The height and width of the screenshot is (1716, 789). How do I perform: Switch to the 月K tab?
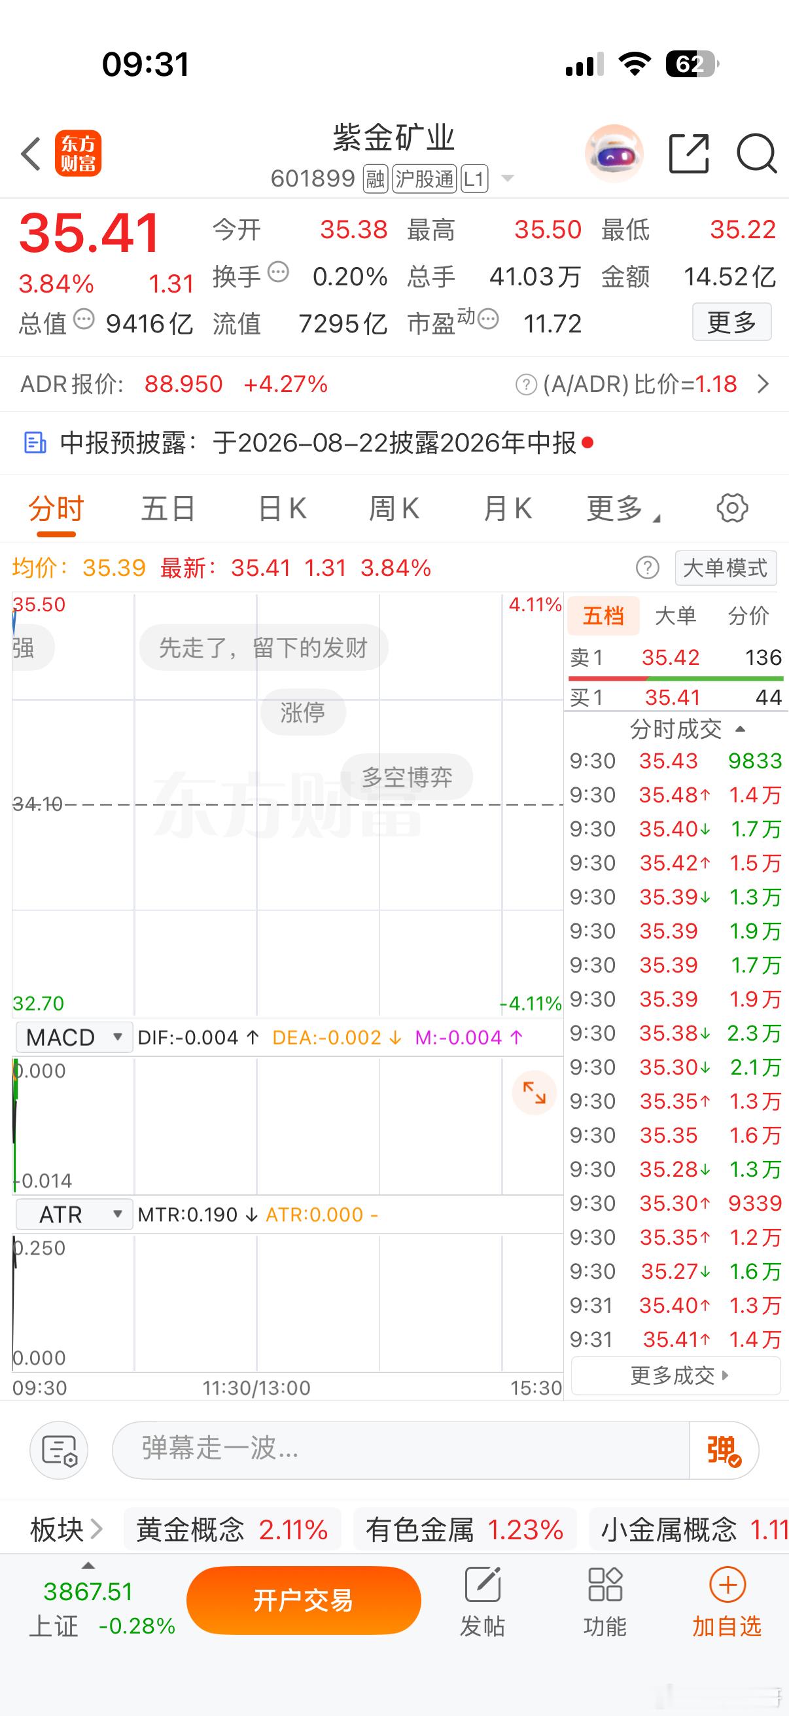508,509
